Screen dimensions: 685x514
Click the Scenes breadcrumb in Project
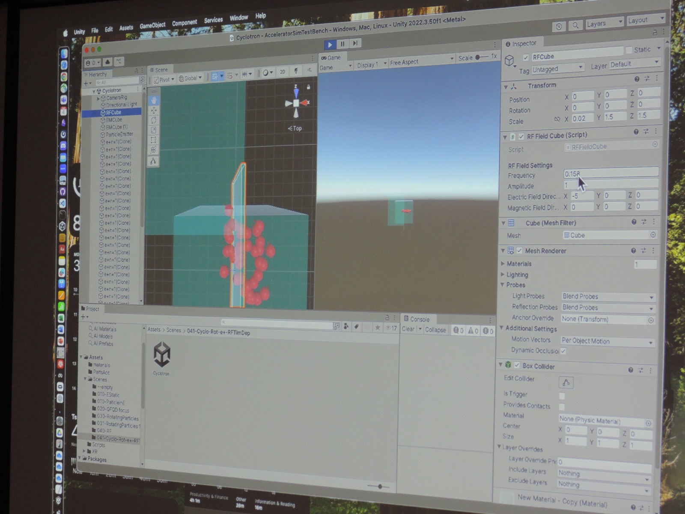[173, 330]
